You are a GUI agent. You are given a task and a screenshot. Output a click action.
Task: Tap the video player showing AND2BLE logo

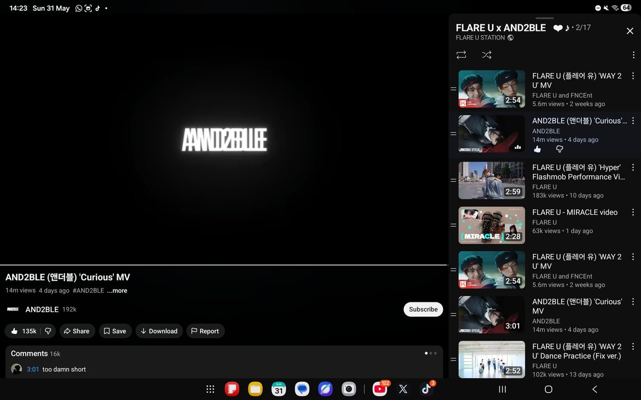pyautogui.click(x=223, y=139)
